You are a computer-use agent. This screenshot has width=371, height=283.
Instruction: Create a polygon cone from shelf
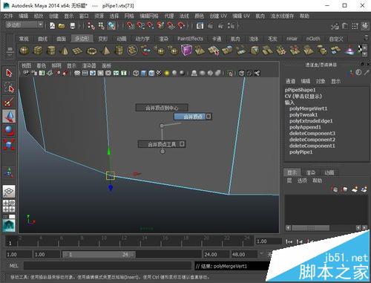point(65,51)
